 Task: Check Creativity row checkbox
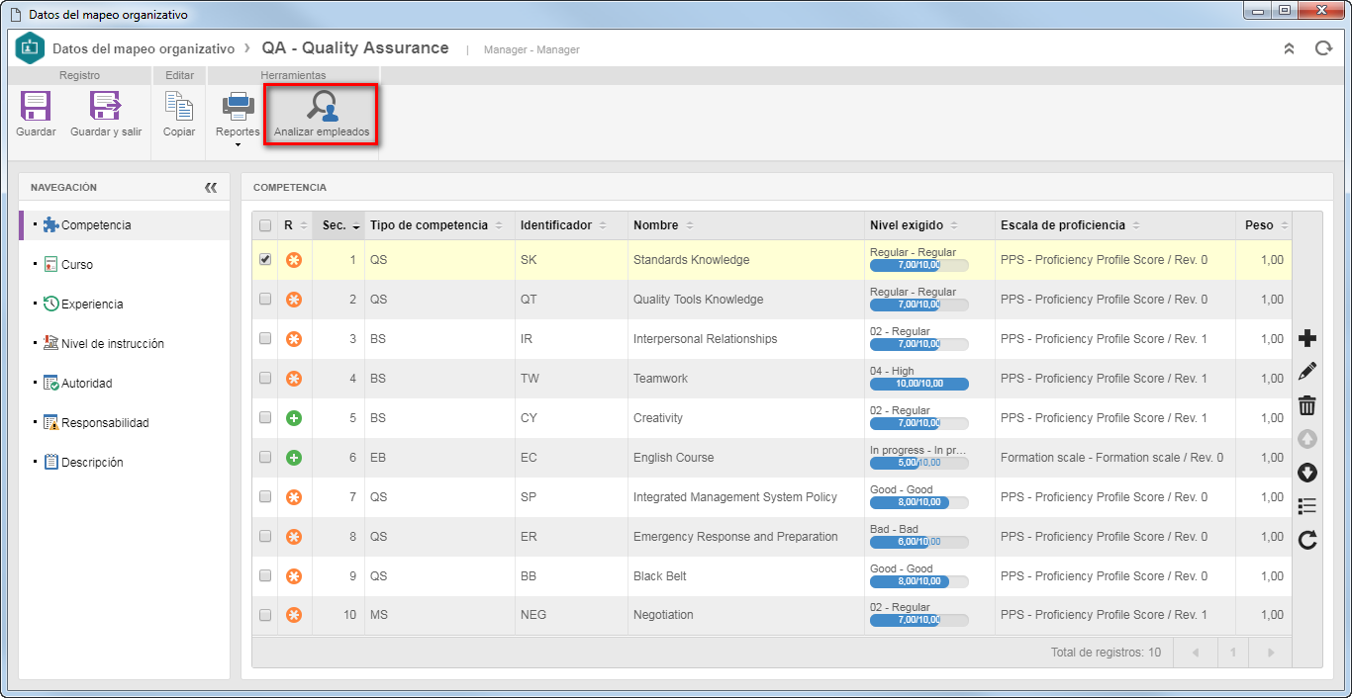pos(265,417)
